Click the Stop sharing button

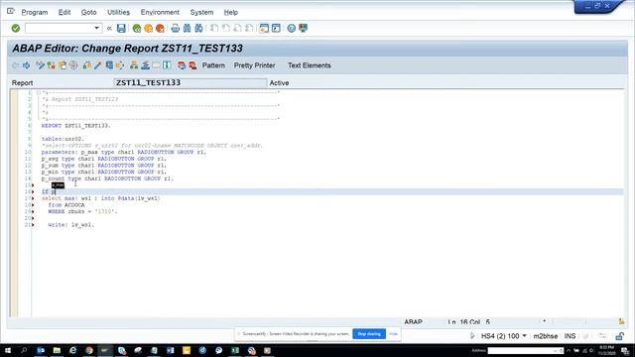pos(369,334)
